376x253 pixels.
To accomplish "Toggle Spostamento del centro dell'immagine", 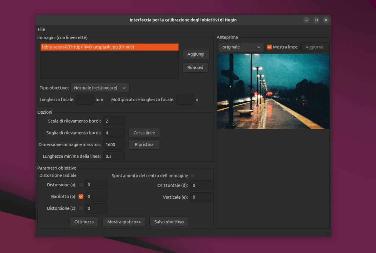I will point(192,176).
